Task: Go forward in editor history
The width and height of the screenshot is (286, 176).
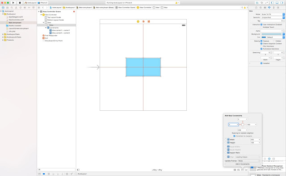Action: click(x=46, y=8)
